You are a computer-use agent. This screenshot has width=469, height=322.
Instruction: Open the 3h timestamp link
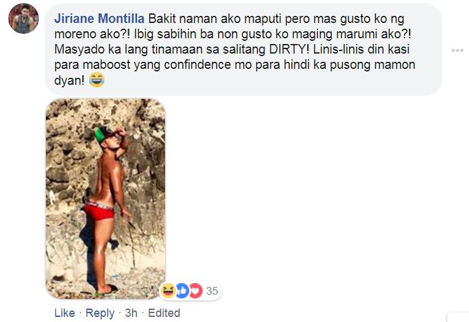click(x=131, y=313)
